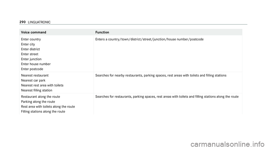Click the 'Enter postcode' entry

(x=32, y=69)
